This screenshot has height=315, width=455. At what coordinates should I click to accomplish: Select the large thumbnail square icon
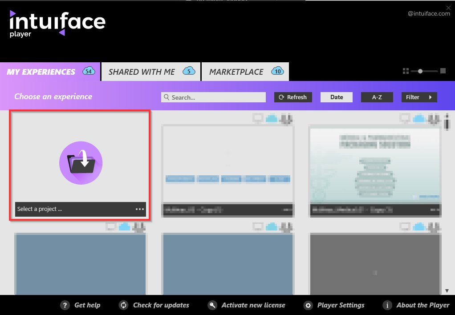point(443,71)
